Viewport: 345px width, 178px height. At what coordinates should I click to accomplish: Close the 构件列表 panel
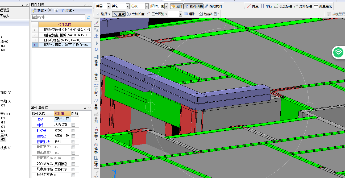(x=89, y=5)
